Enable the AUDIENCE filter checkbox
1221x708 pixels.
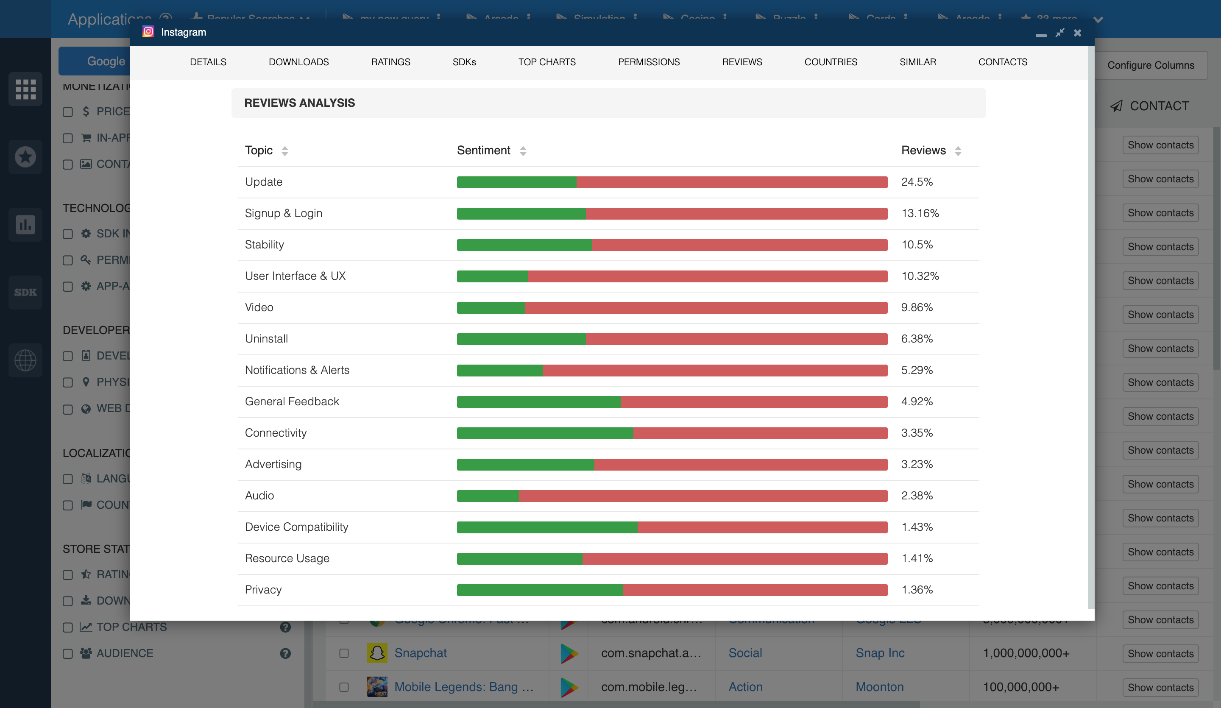[x=68, y=654]
